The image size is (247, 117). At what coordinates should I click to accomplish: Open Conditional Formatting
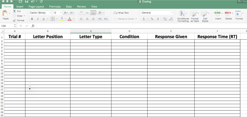183,16
